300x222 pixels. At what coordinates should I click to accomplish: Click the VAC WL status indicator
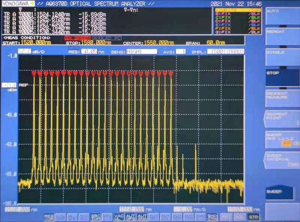[119, 218]
